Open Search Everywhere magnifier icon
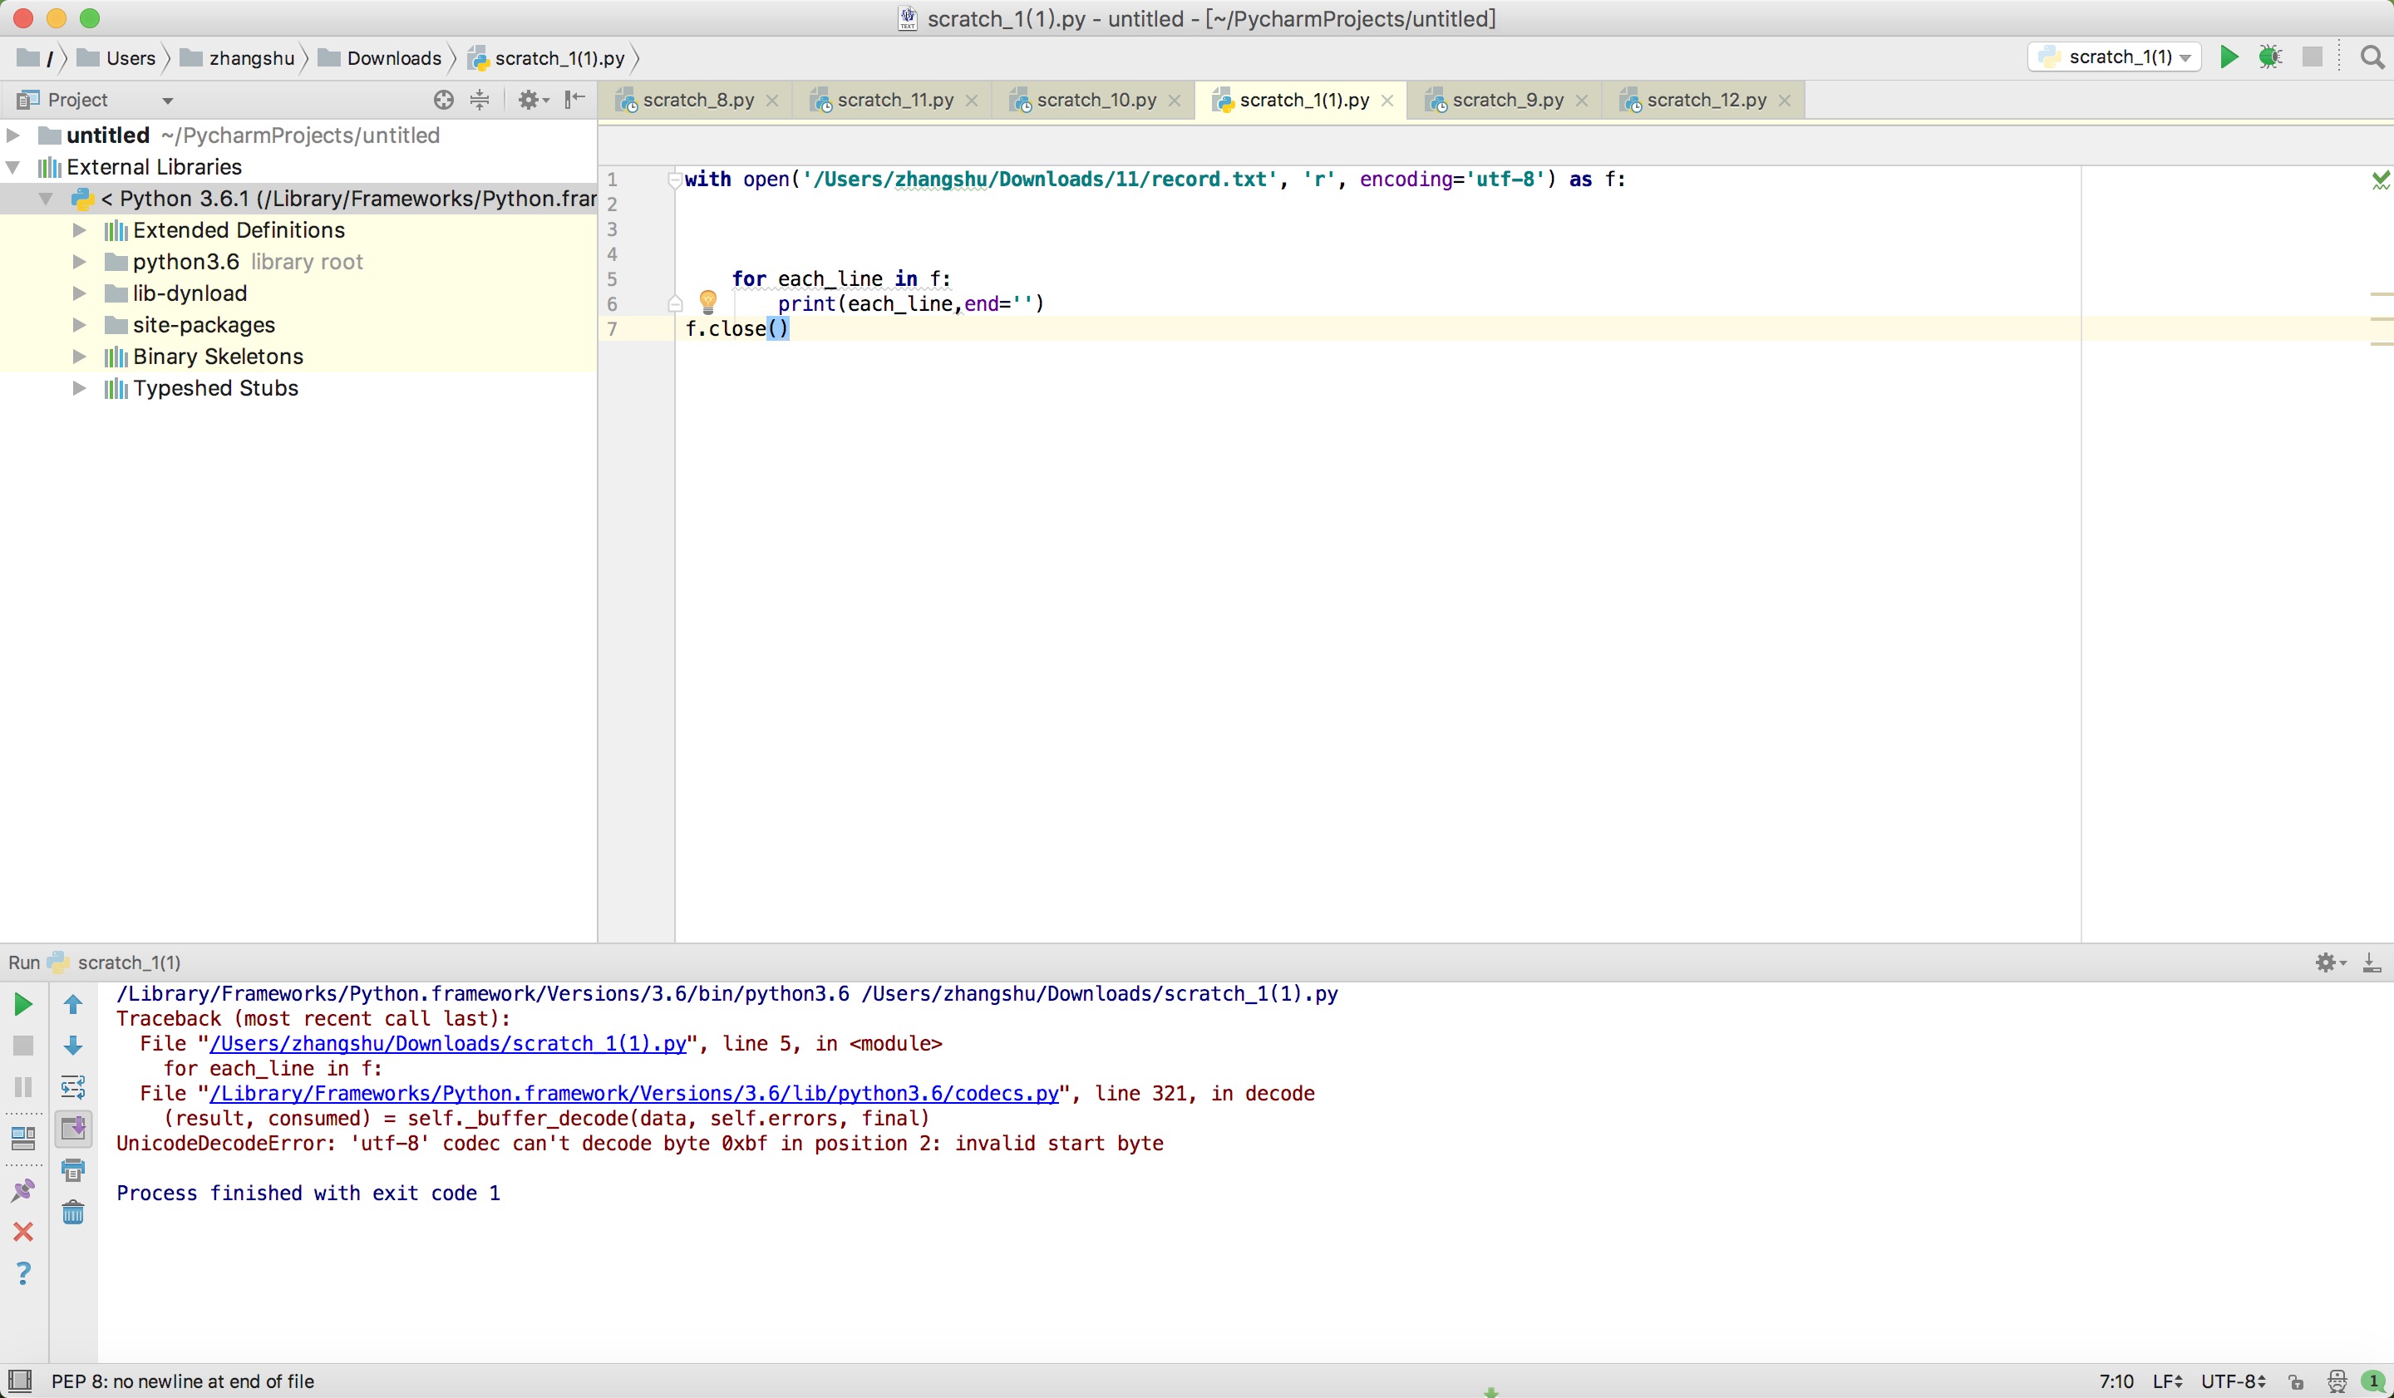Viewport: 2394px width, 1398px height. tap(2372, 57)
